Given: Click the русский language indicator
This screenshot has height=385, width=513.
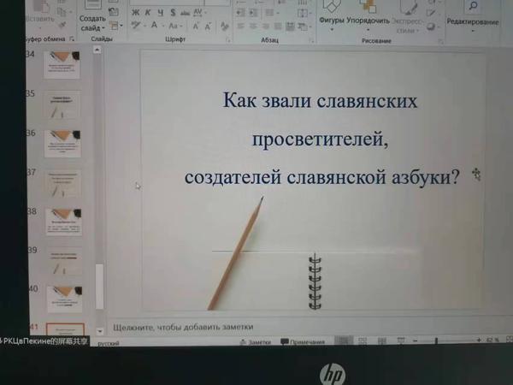Looking at the screenshot, I should [109, 341].
